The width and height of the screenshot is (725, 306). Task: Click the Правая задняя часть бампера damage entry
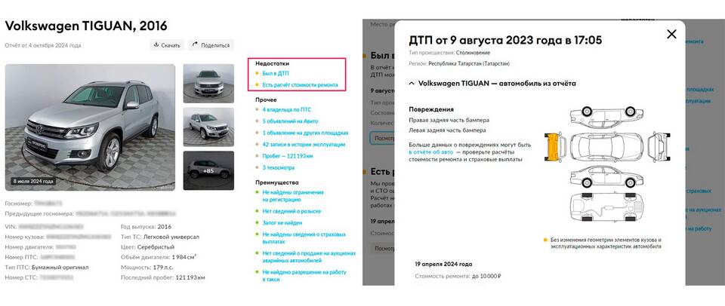(449, 120)
